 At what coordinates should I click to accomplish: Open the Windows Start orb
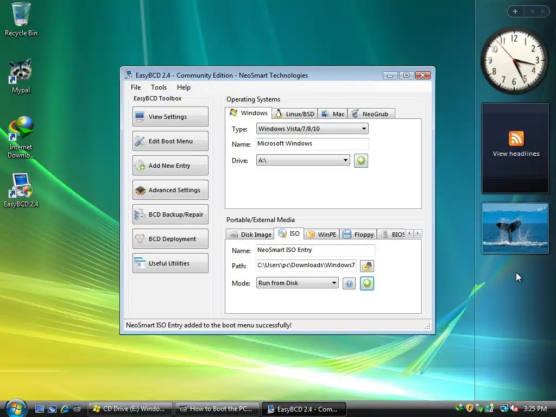click(x=15, y=408)
